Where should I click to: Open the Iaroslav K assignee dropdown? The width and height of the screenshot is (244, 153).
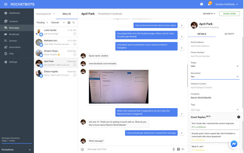click(x=209, y=14)
